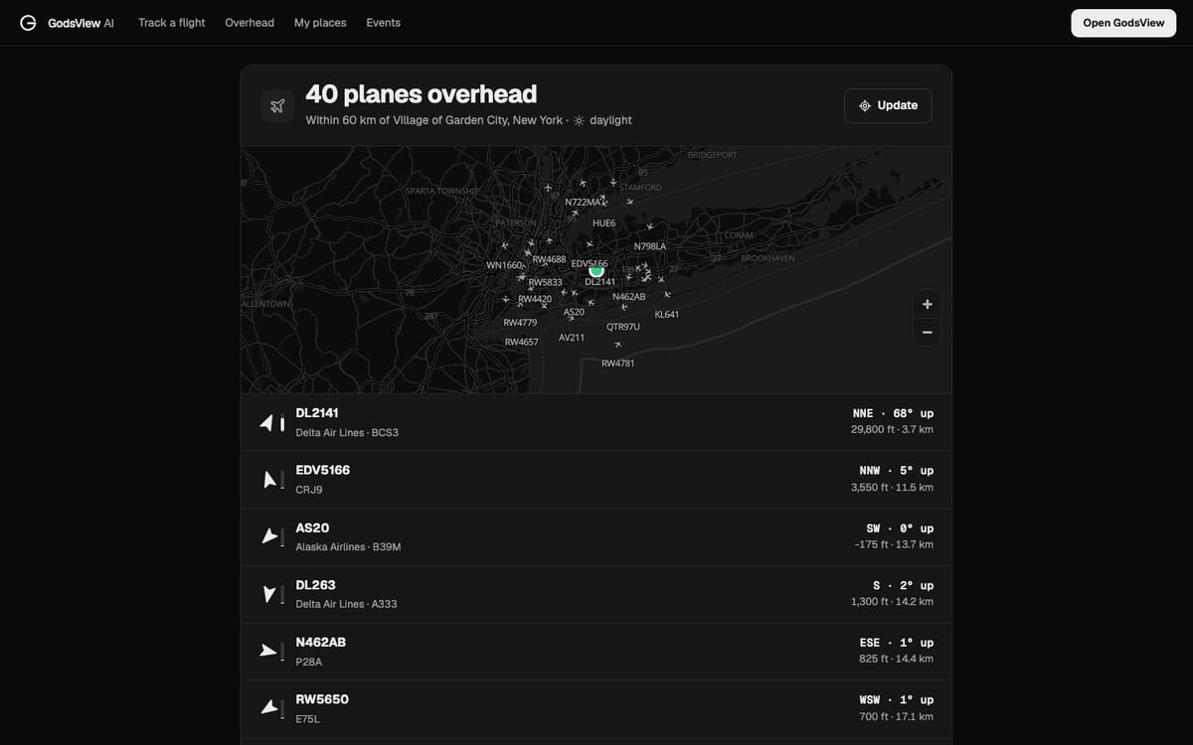Open Track a flight page

[x=172, y=23]
